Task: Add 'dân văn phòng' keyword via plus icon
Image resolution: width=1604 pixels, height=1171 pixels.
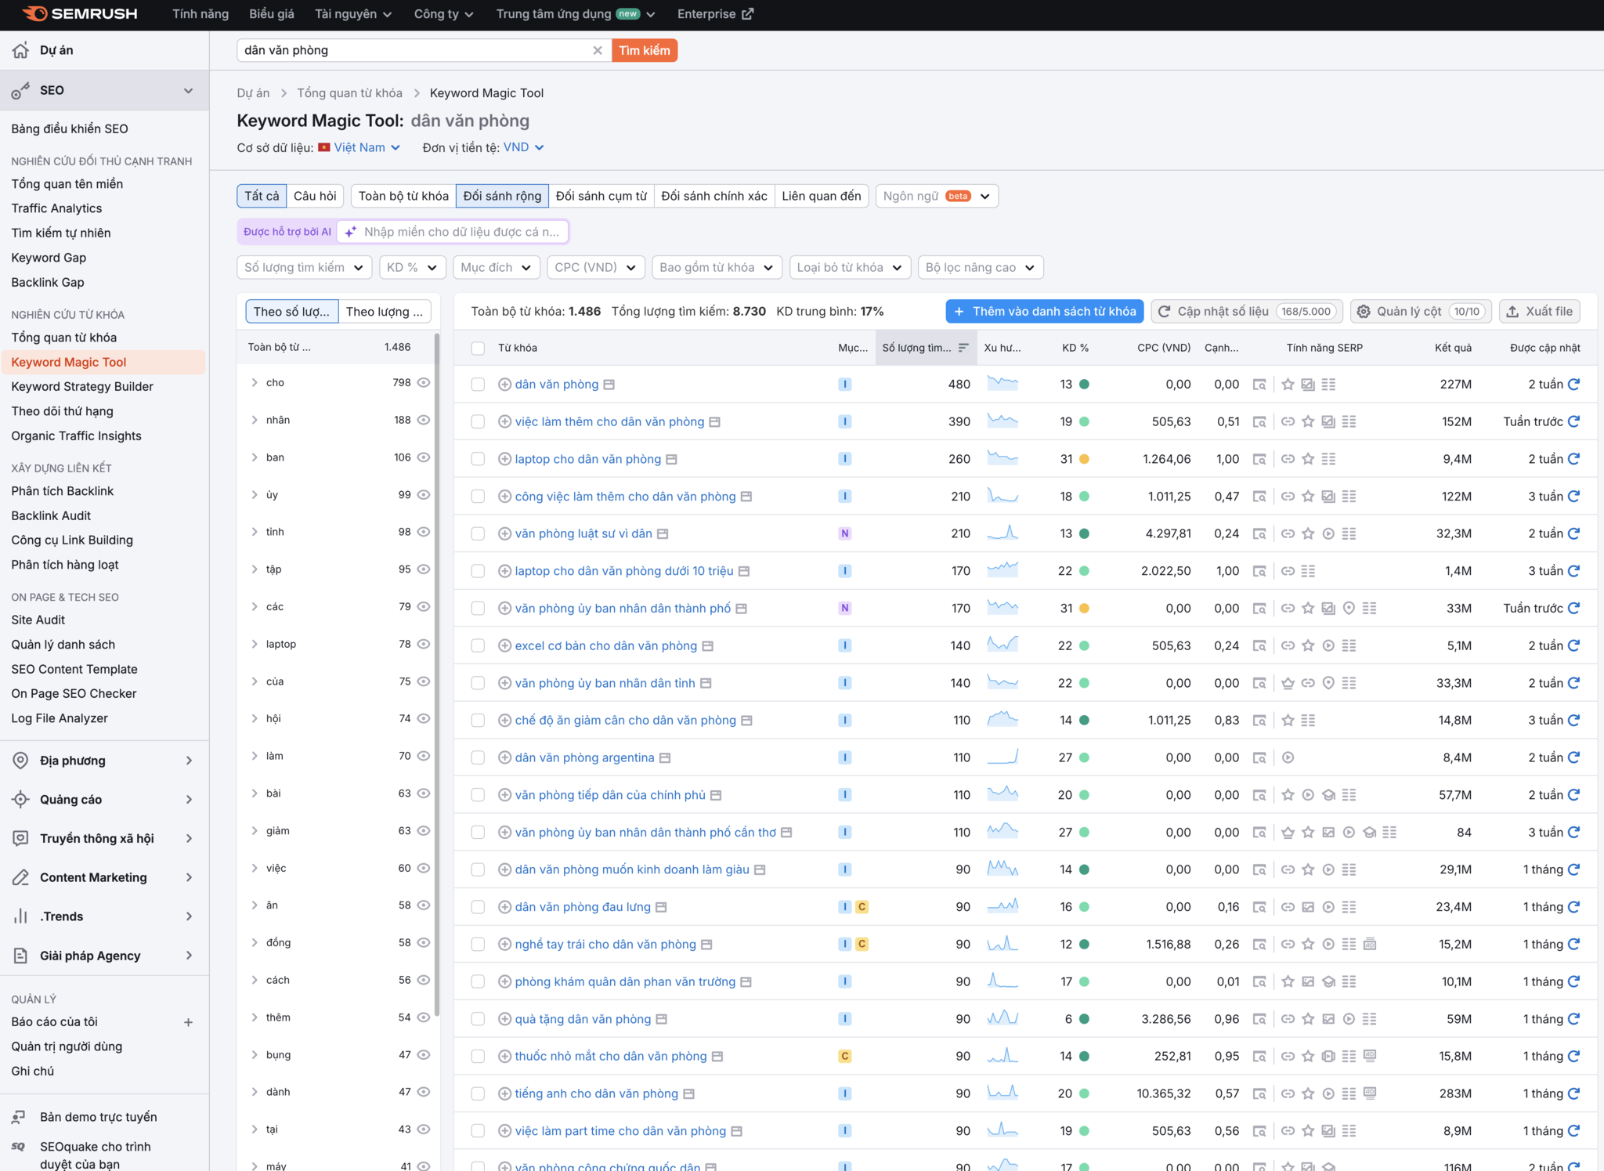Action: (x=505, y=385)
